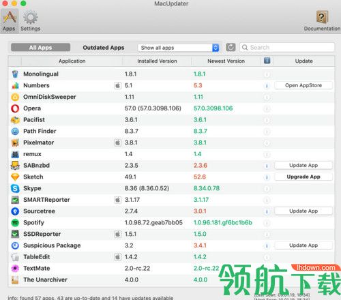Click the TextMate app icon
Viewport: 341px width, 300px height.
click(x=15, y=269)
